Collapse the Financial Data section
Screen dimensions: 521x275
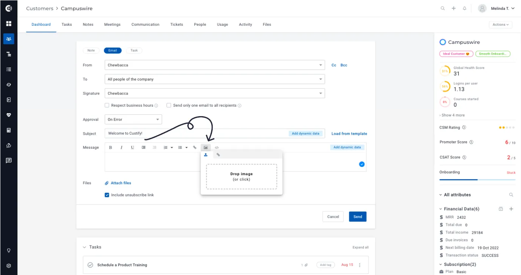[440, 209]
